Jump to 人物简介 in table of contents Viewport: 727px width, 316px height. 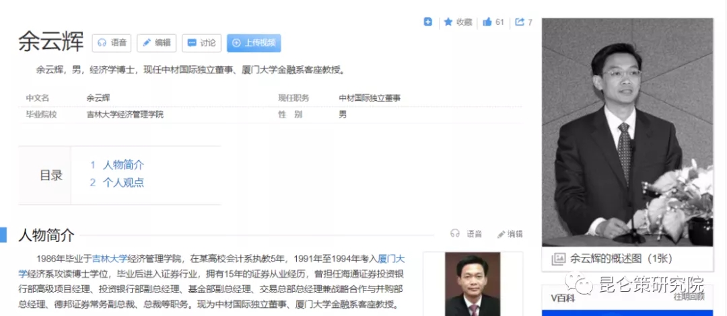(x=123, y=165)
